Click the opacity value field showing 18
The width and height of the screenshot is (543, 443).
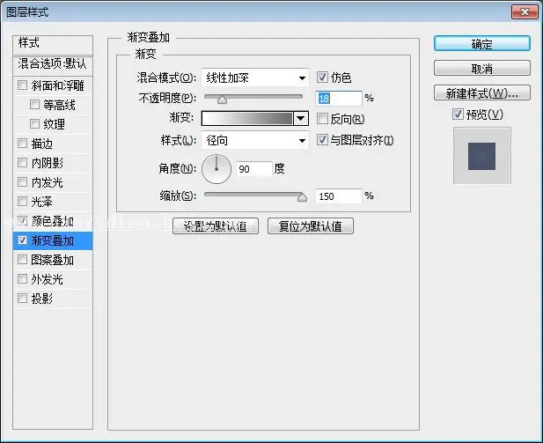click(x=338, y=99)
